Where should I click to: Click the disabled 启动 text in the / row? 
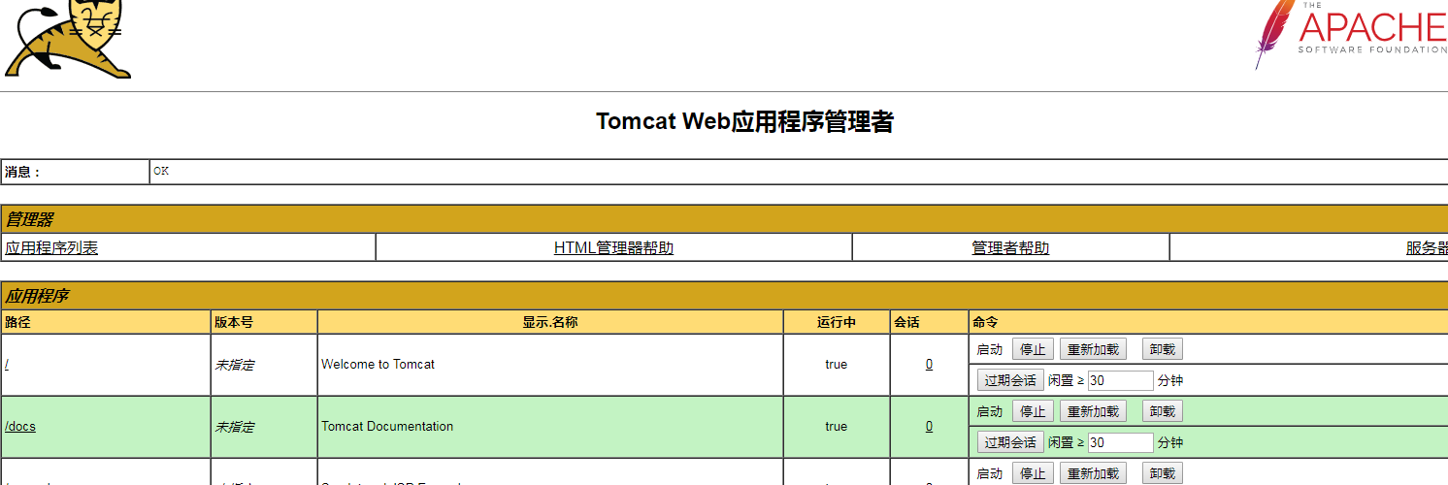989,349
